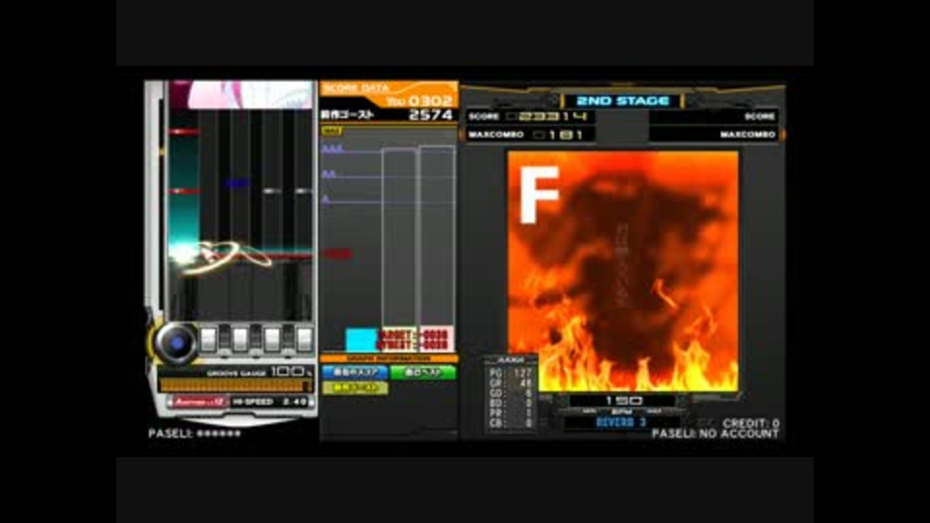The image size is (930, 523).
Task: Click the AA grade line label
Action: point(328,174)
